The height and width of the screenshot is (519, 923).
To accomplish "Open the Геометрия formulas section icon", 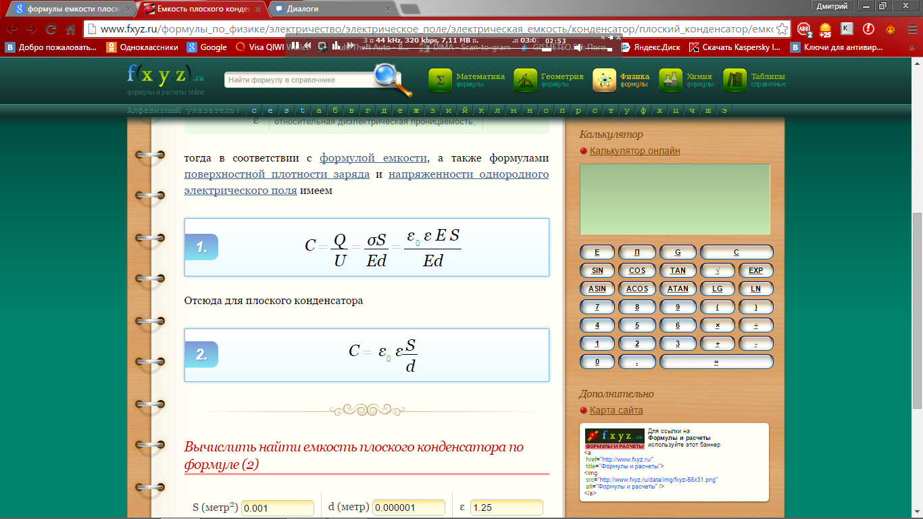I will click(525, 80).
